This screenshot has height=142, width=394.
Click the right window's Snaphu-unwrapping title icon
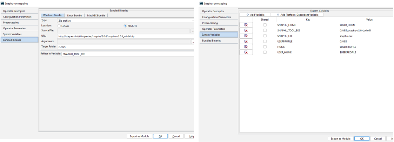pos(201,3)
